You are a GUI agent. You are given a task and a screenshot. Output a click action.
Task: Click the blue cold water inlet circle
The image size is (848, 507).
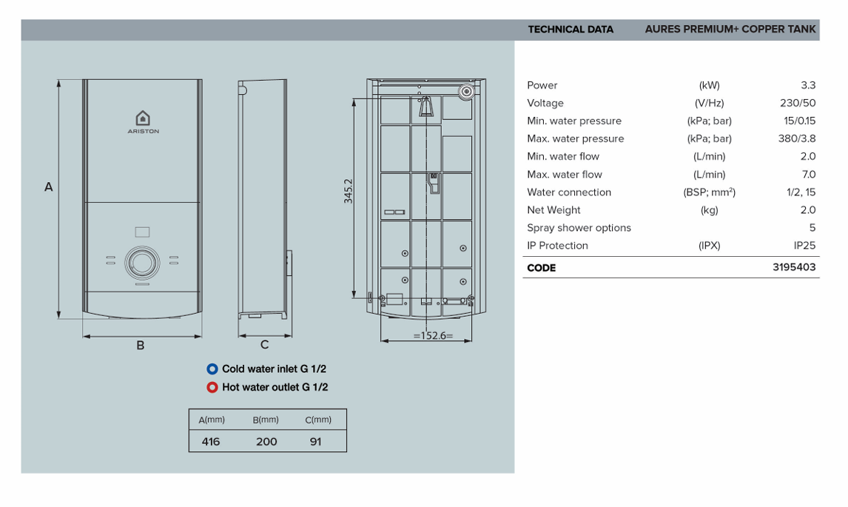[212, 369]
